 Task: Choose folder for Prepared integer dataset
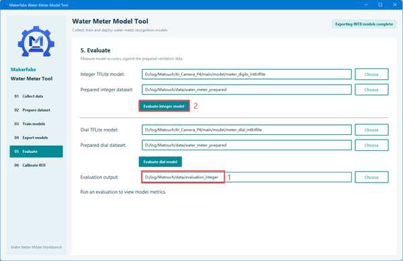point(371,90)
